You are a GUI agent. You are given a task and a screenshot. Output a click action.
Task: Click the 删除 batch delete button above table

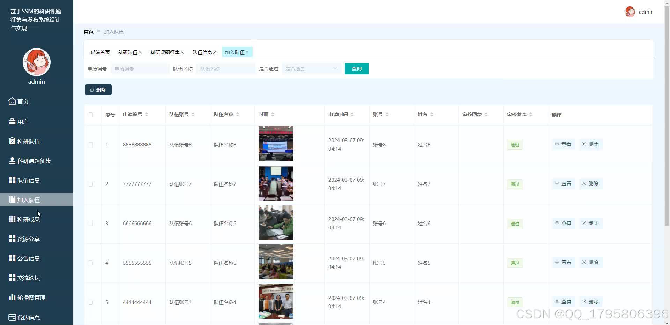click(x=98, y=90)
